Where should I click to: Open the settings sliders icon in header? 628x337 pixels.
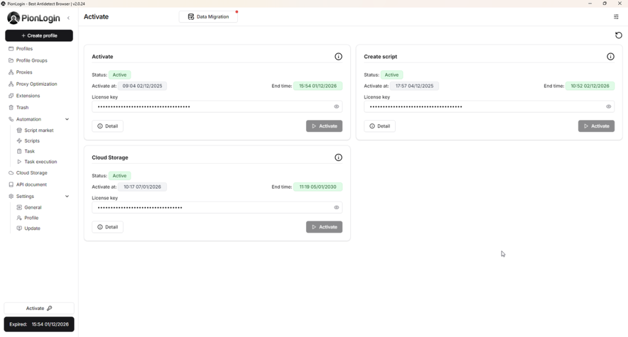(x=616, y=17)
